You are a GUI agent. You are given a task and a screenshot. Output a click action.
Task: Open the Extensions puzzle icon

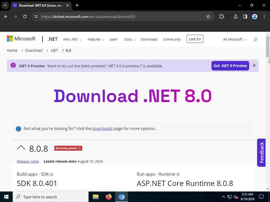click(221, 17)
